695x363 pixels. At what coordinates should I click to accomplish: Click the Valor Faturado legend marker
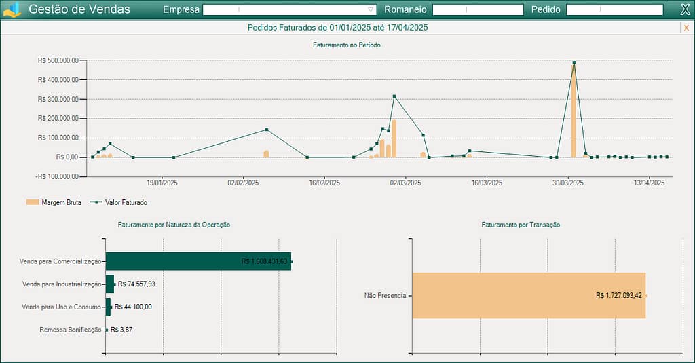point(96,202)
